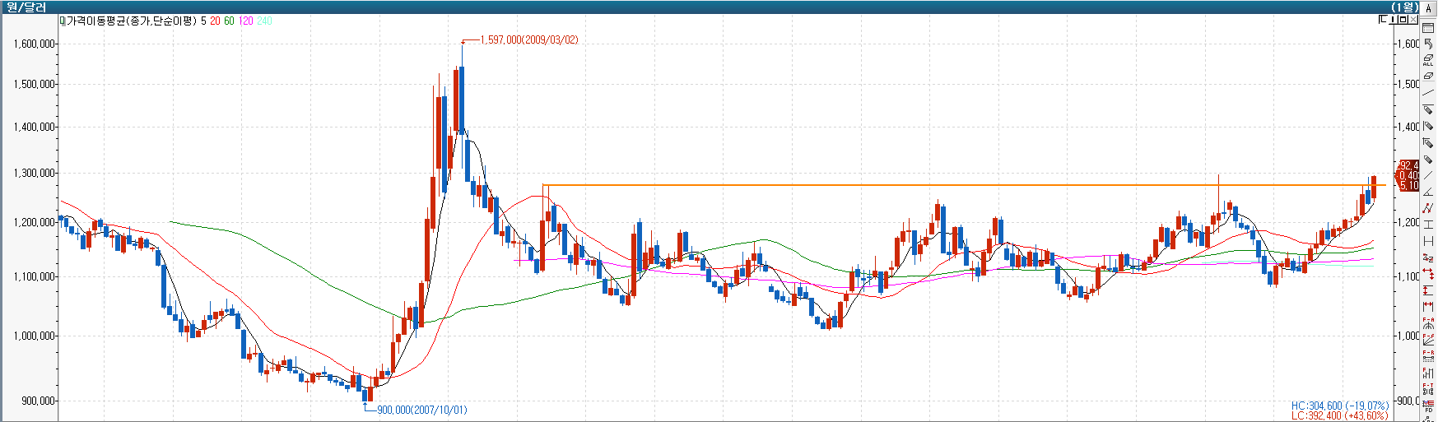Expand the FD tool at toolbar bottom
Image resolution: width=1438 pixels, height=422 pixels.
(x=1428, y=405)
